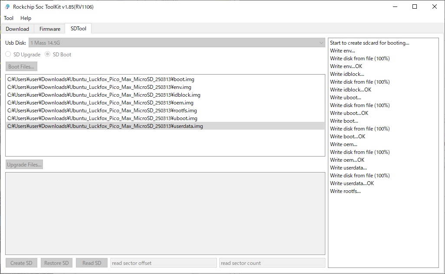Click the Boot Files... button
Screen dimensions: 445x274
coord(21,67)
